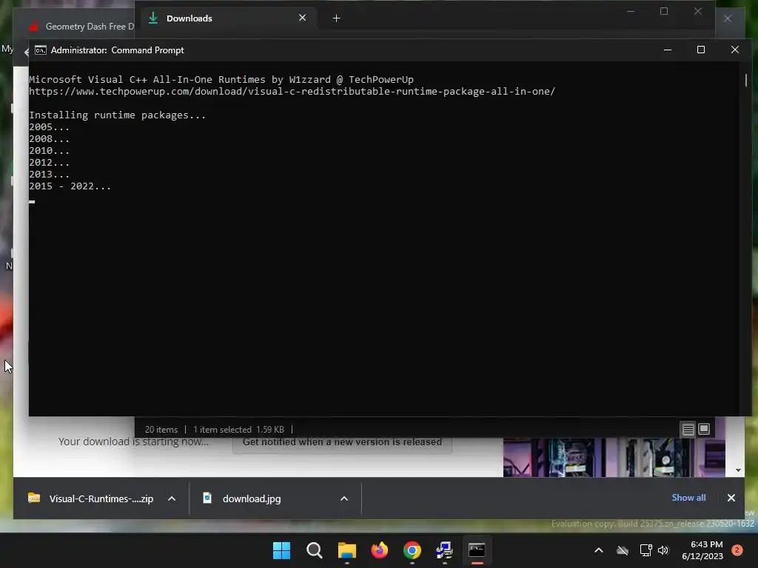The image size is (758, 568).
Task: Click Show all downloads
Action: click(x=688, y=498)
